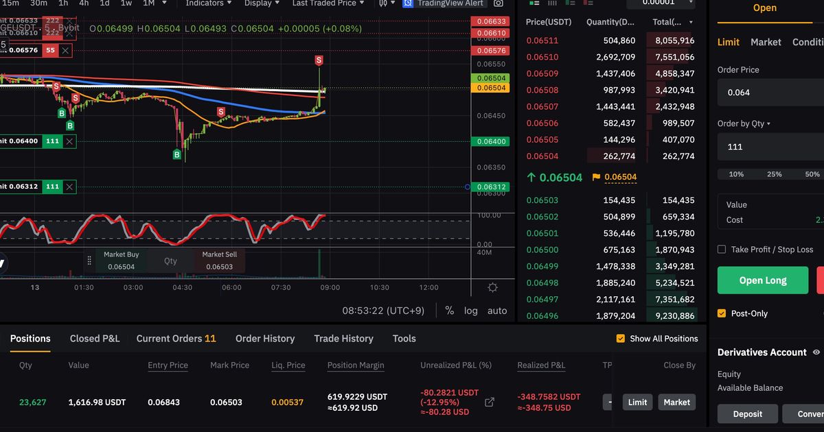
Task: Click the drag handle beside Market Buy
Action: (89, 261)
